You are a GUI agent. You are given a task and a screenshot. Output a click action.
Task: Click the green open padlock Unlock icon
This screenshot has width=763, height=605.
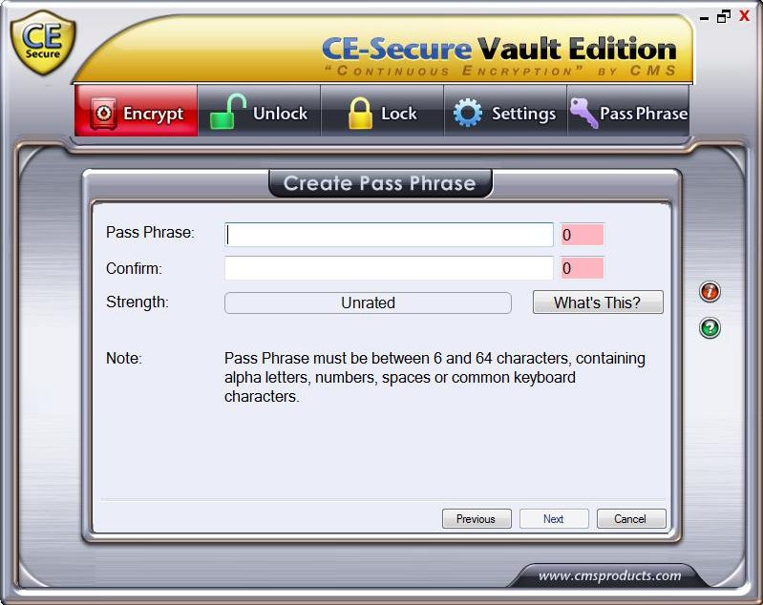point(227,112)
